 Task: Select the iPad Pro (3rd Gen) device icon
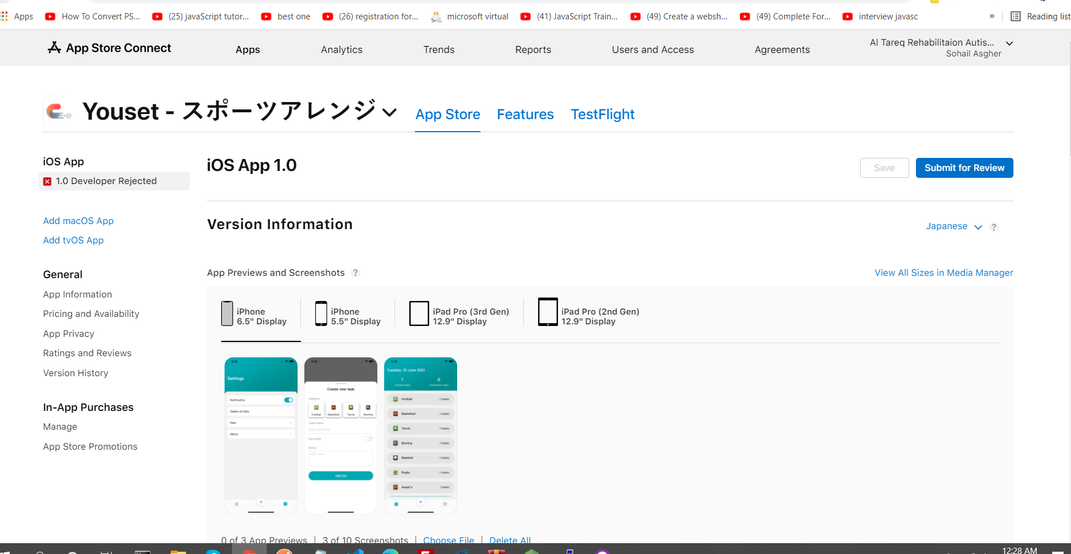[x=419, y=313]
